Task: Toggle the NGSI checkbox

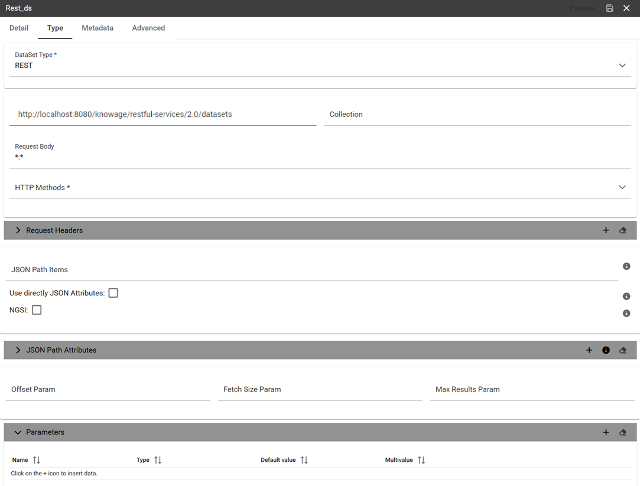Action: pyautogui.click(x=37, y=310)
